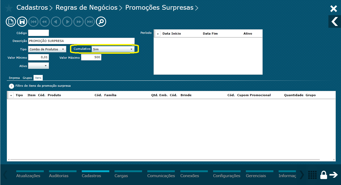
Task: Click the Brinde column header
Action: click(x=186, y=95)
